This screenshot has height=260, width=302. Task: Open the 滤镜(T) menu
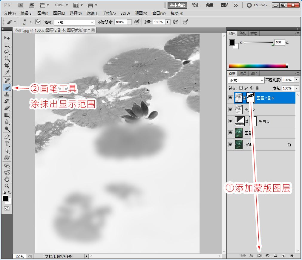pos(92,13)
